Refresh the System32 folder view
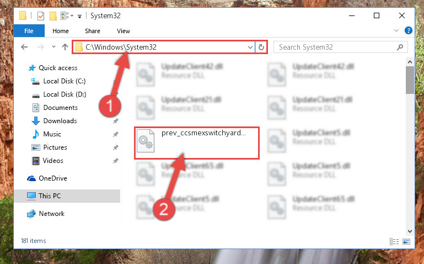The height and width of the screenshot is (264, 424). pos(261,47)
